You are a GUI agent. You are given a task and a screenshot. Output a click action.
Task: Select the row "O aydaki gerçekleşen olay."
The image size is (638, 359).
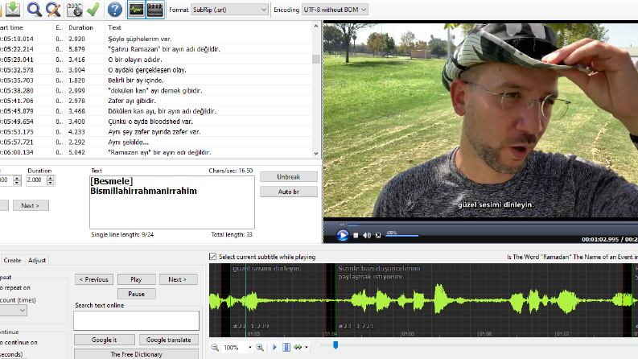(157, 70)
